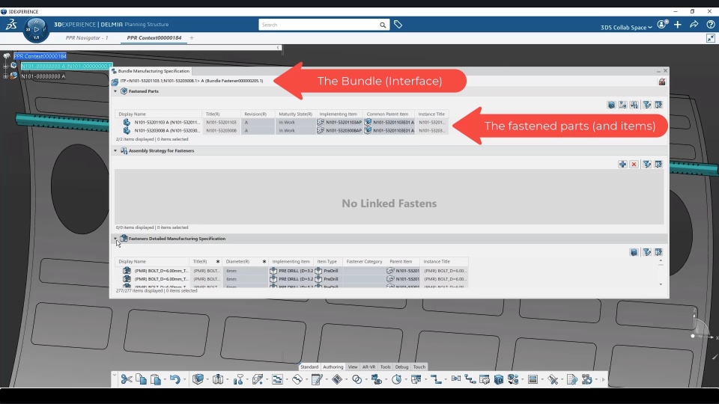Open the 3DS Collab Space dropdown

click(x=626, y=28)
